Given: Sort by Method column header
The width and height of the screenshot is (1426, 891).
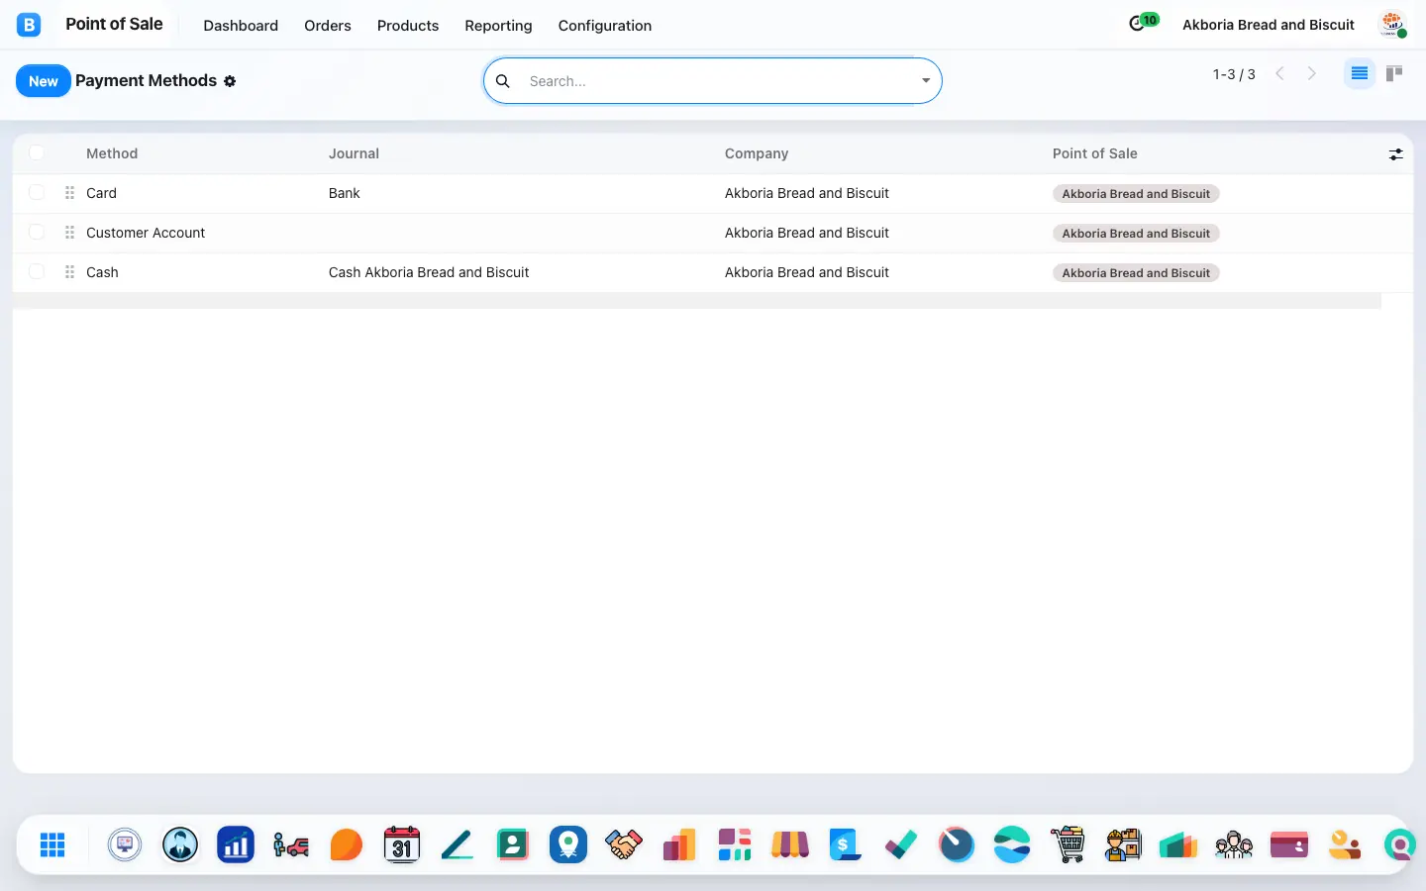Looking at the screenshot, I should point(112,153).
